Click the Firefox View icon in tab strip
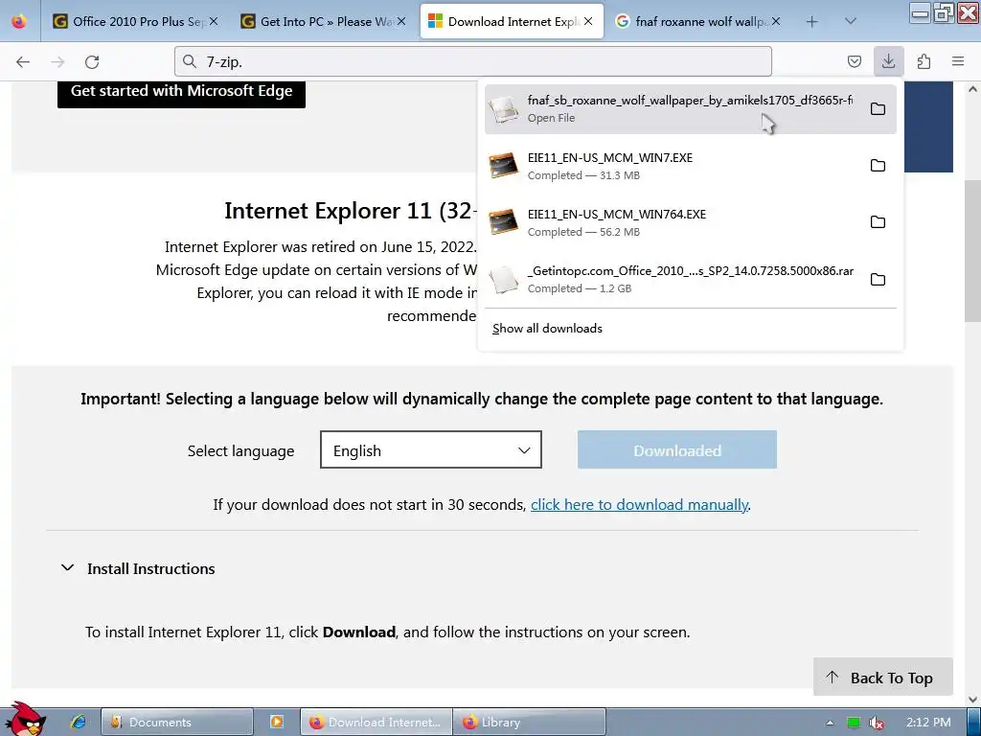 (19, 21)
